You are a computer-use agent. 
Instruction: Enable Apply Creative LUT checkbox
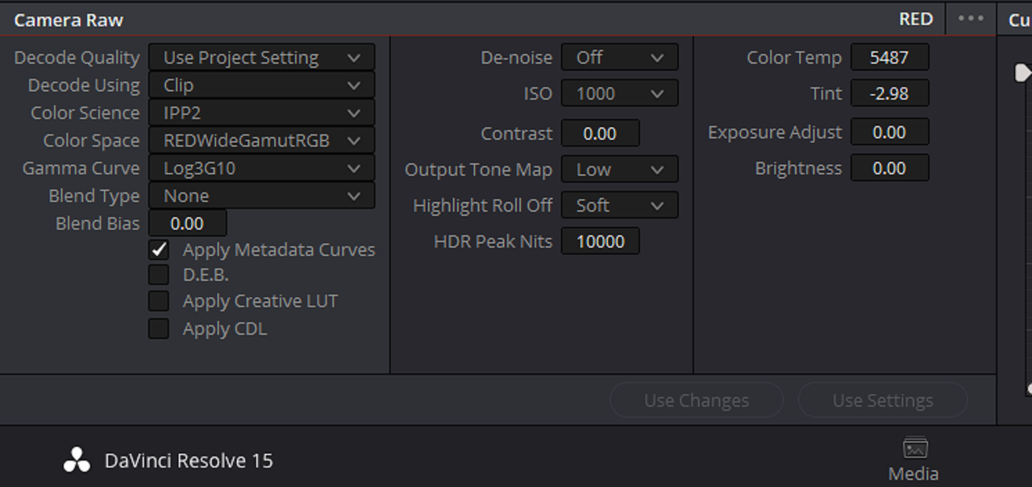pos(159,302)
